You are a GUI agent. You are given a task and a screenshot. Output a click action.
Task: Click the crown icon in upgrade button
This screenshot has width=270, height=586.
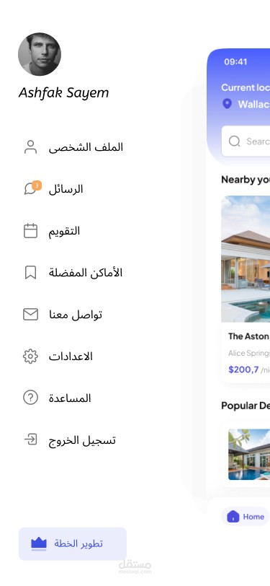[39, 544]
